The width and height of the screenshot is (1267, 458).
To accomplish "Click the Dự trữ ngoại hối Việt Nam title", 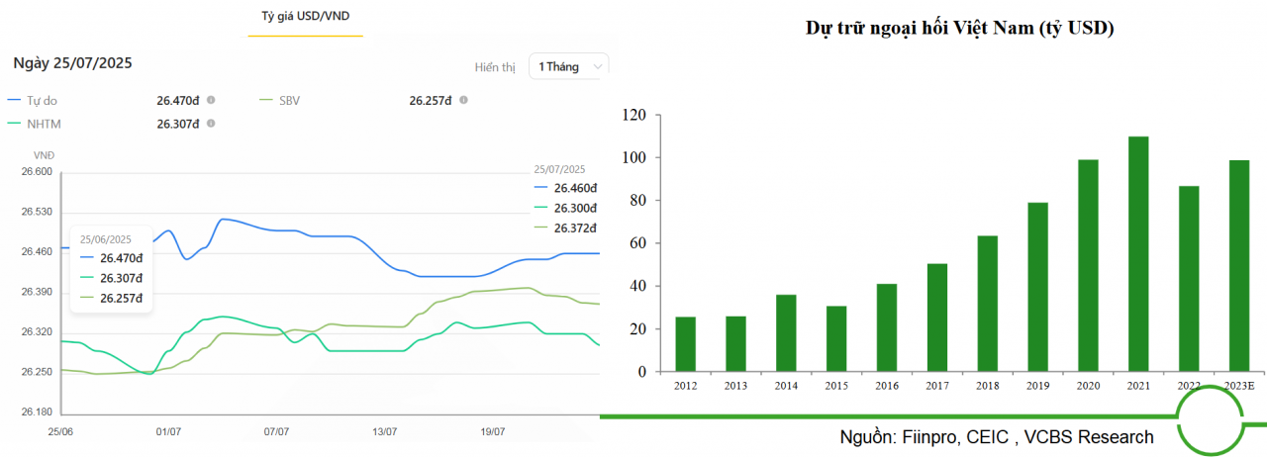I will click(959, 29).
